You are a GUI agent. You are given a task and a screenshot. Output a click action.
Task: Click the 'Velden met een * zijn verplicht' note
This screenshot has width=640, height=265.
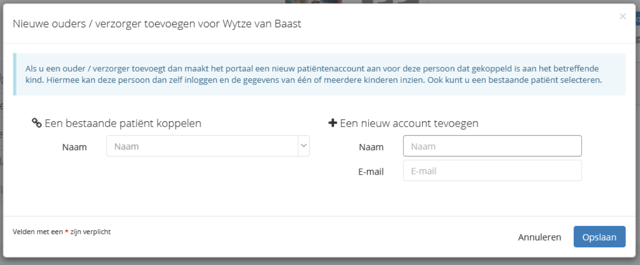tap(62, 232)
